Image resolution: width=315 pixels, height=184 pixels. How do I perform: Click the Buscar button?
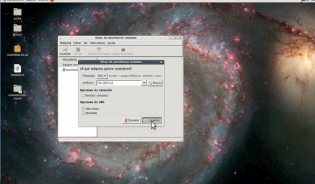click(155, 83)
